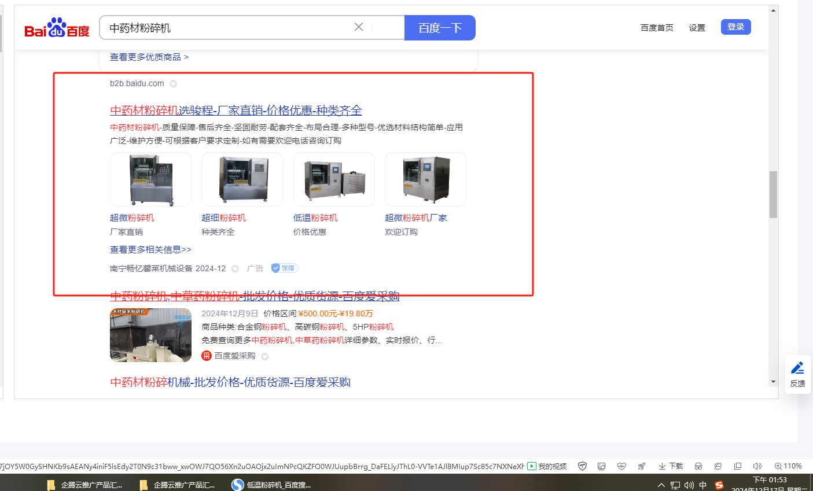Clear the search box with the X icon
This screenshot has width=813, height=491.
click(x=359, y=27)
